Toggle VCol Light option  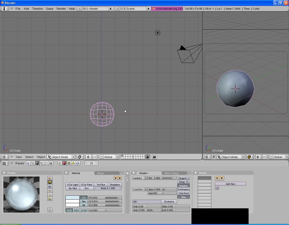coord(73,184)
